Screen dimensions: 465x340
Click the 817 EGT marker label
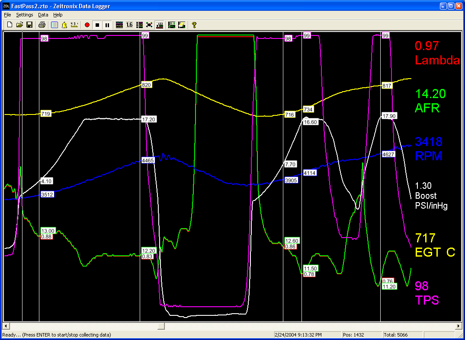[387, 86]
